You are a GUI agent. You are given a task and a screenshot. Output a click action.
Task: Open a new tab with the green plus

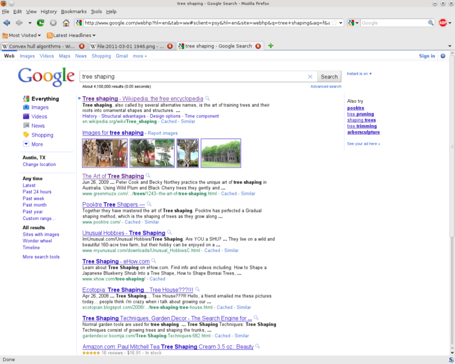point(271,46)
